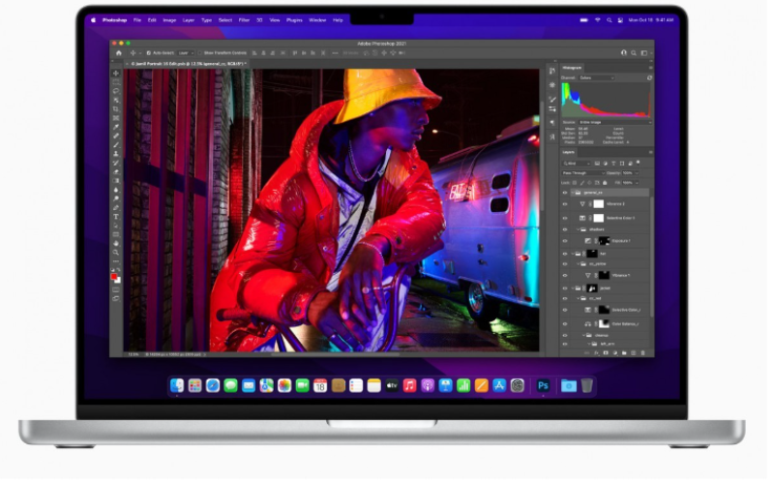773x484 pixels.
Task: Refresh the Histogram panel
Action: click(x=649, y=78)
